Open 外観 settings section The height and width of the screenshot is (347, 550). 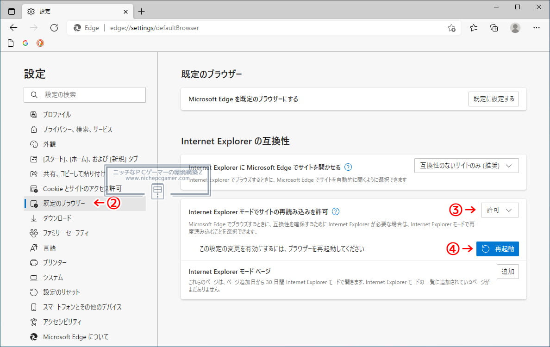tap(85, 144)
